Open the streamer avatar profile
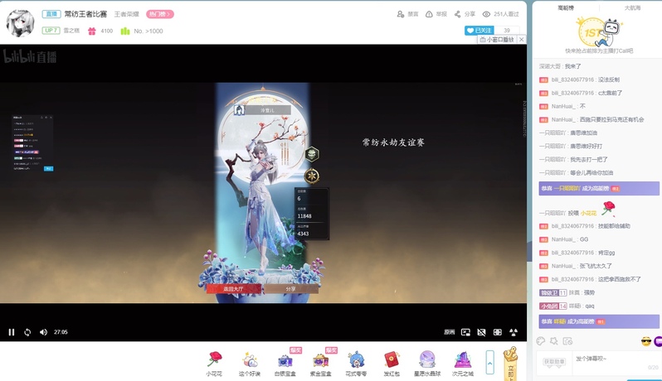Image resolution: width=662 pixels, height=381 pixels. point(20,22)
